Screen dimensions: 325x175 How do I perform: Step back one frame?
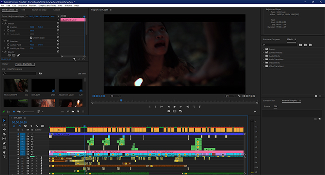tap(169, 106)
